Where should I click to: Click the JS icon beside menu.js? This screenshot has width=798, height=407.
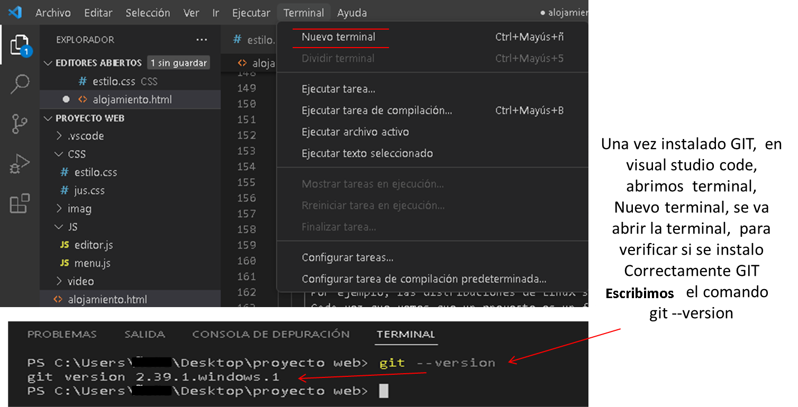[65, 263]
